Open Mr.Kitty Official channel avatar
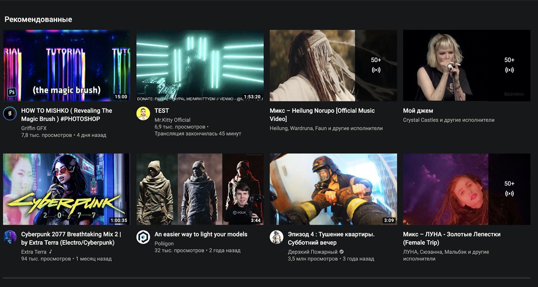The width and height of the screenshot is (538, 287). coord(143,114)
